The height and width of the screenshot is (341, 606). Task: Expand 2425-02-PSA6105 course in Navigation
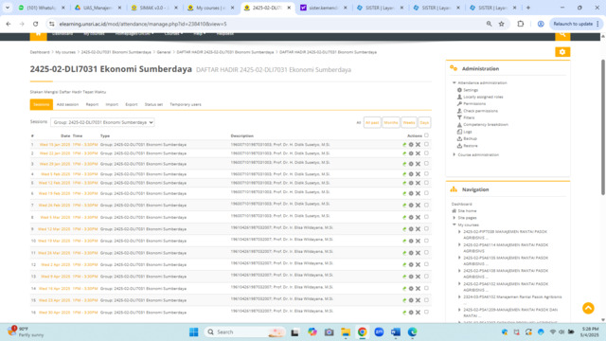click(x=459, y=258)
